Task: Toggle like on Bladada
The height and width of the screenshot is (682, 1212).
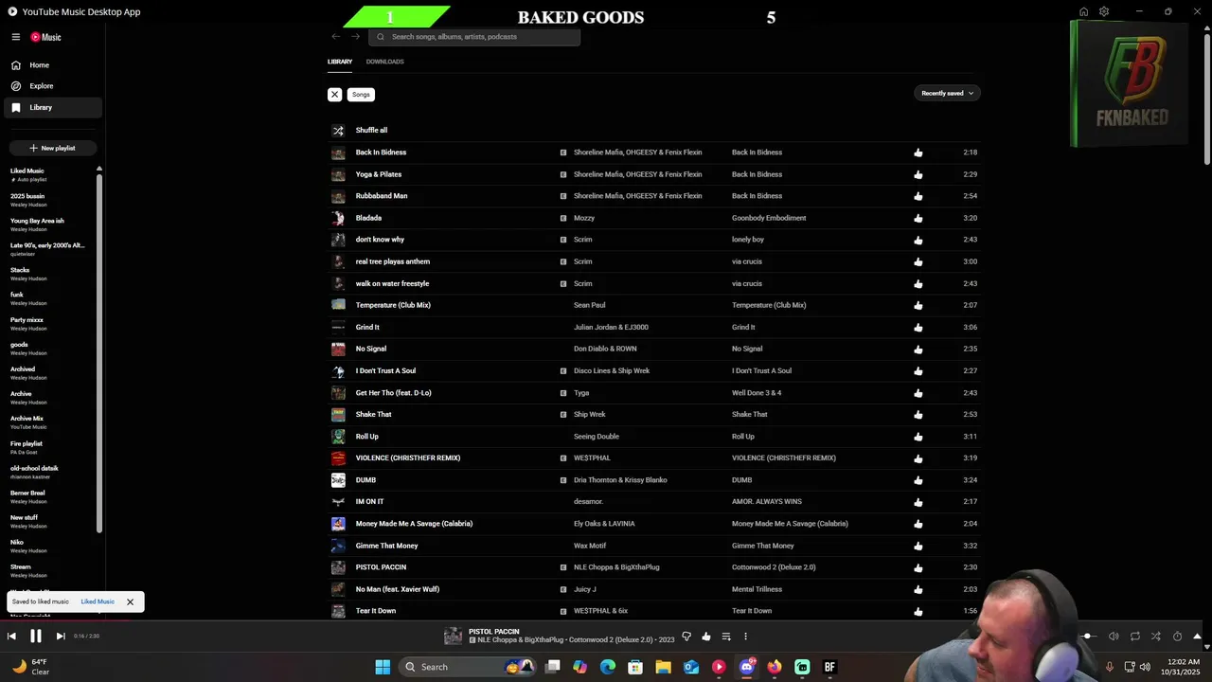Action: pos(918,218)
